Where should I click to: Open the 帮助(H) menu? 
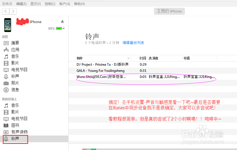point(79,4)
